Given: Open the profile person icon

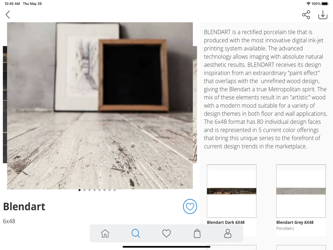Looking at the screenshot, I should coord(228,233).
